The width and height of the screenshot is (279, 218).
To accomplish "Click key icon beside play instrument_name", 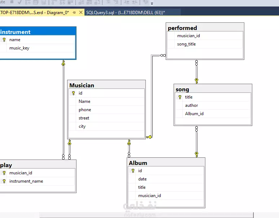I will (4, 181).
